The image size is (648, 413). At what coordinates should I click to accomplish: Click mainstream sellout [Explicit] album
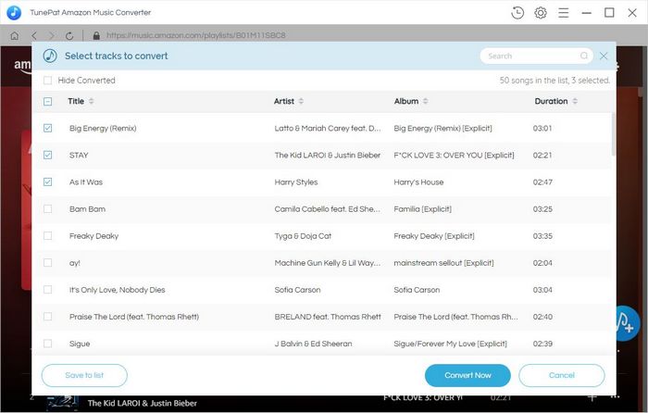click(x=443, y=262)
